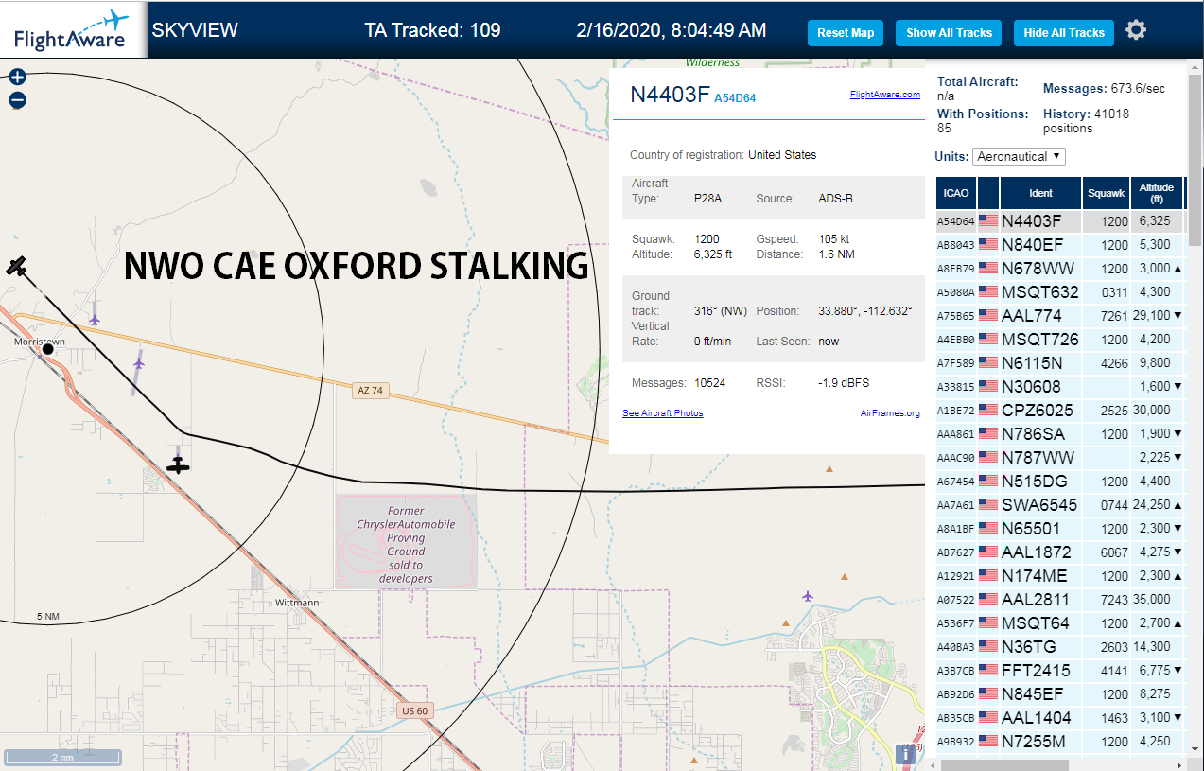Click Reset Map button
Screen dimensions: 1204x771
tap(846, 32)
